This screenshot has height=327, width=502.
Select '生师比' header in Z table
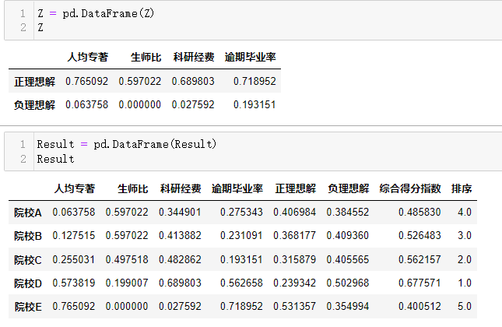pyautogui.click(x=146, y=57)
